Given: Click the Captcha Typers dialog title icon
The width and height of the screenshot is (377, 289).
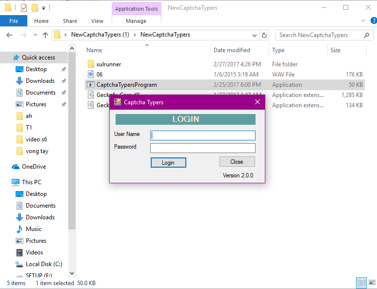Looking at the screenshot, I should pyautogui.click(x=118, y=102).
